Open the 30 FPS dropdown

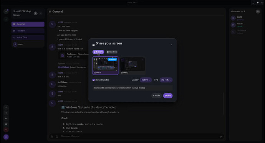[166, 80]
